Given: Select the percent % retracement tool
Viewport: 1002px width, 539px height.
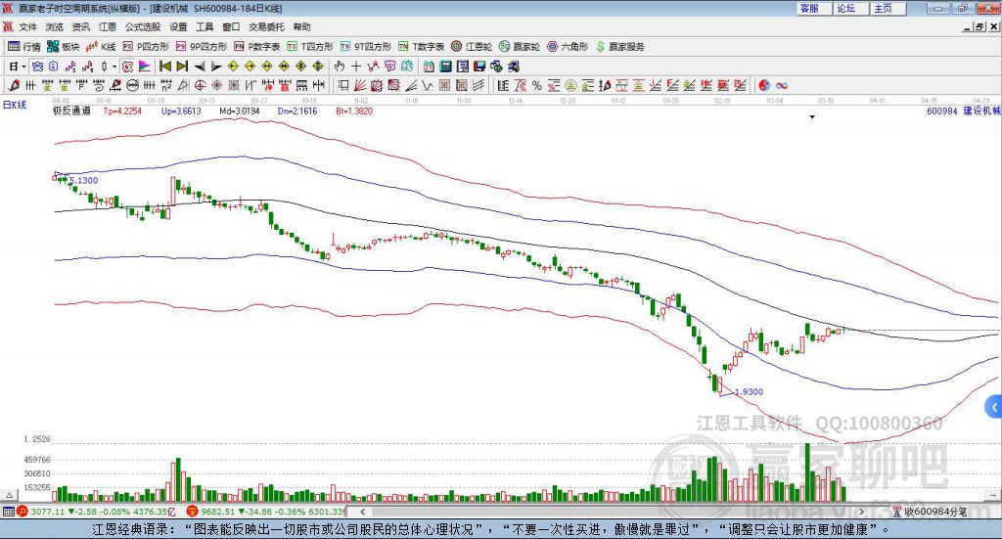Looking at the screenshot, I should 537,85.
